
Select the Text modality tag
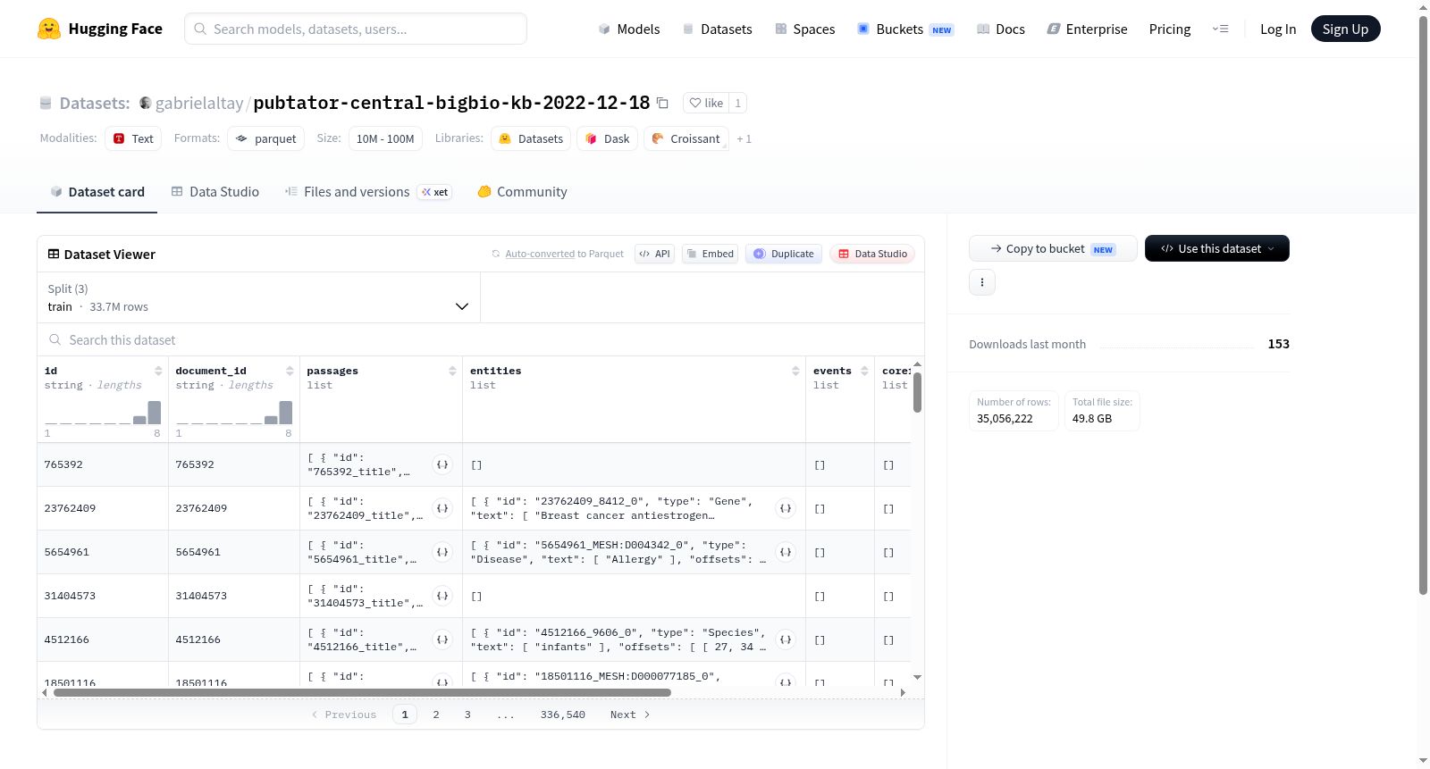[133, 138]
